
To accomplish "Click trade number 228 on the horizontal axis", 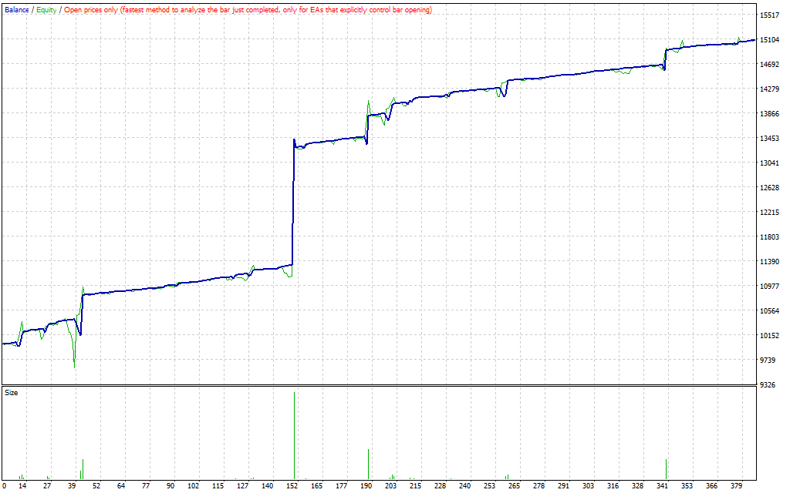I will coord(440,486).
